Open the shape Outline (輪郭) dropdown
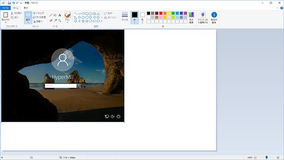 point(109,13)
